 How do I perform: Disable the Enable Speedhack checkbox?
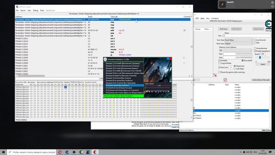coord(255,51)
